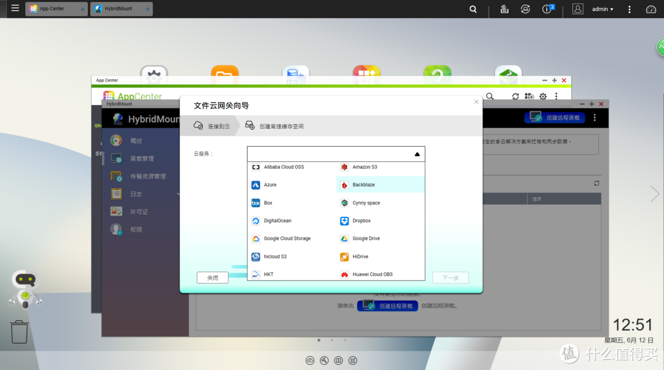Refresh the HybridMount mount list

click(596, 183)
